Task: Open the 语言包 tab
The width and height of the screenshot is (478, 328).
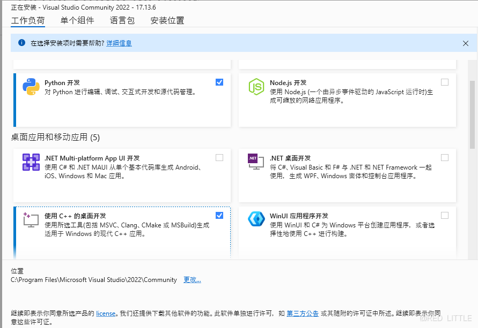Action: point(122,21)
